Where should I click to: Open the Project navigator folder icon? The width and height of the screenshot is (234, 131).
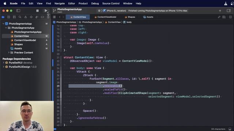(3, 17)
